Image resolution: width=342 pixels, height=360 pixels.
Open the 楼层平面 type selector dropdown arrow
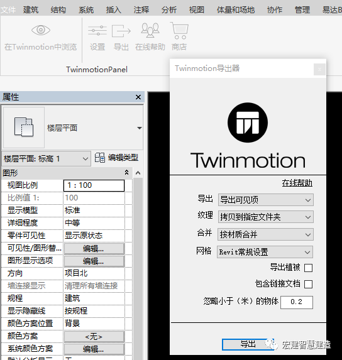click(139, 128)
